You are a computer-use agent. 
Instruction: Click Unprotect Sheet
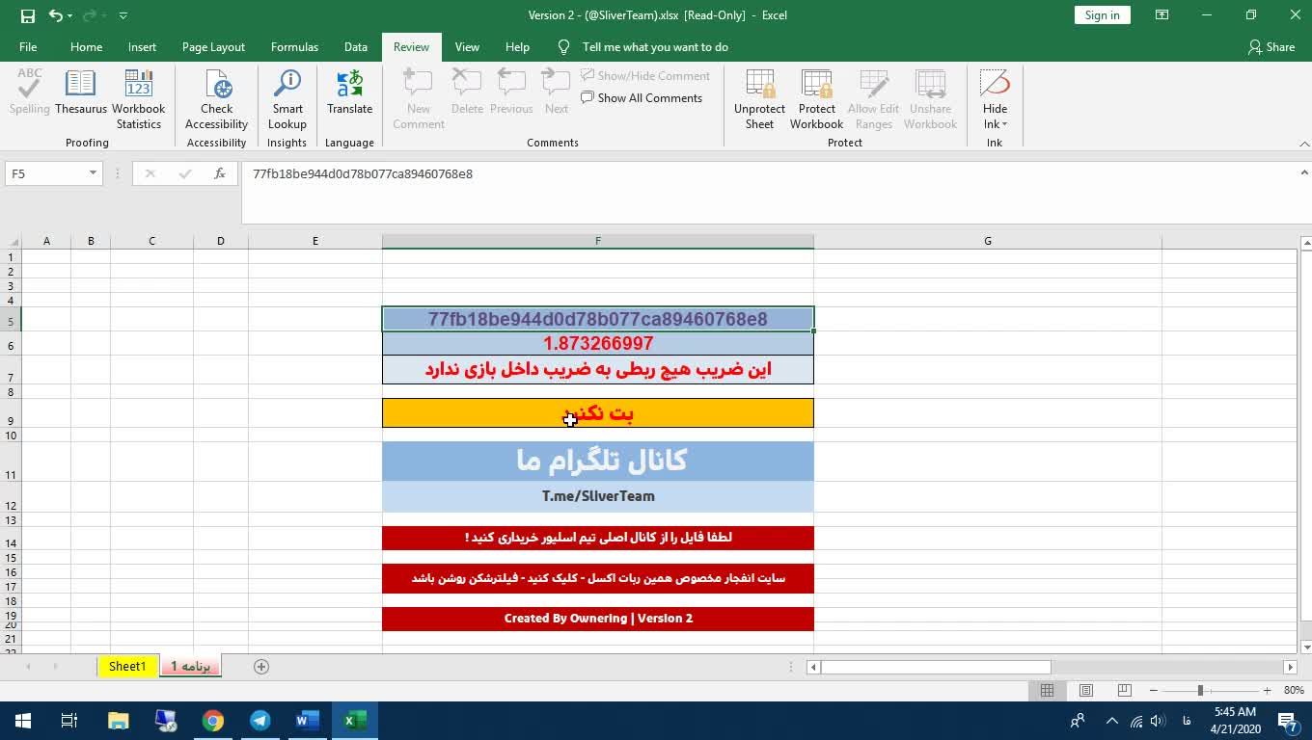759,98
